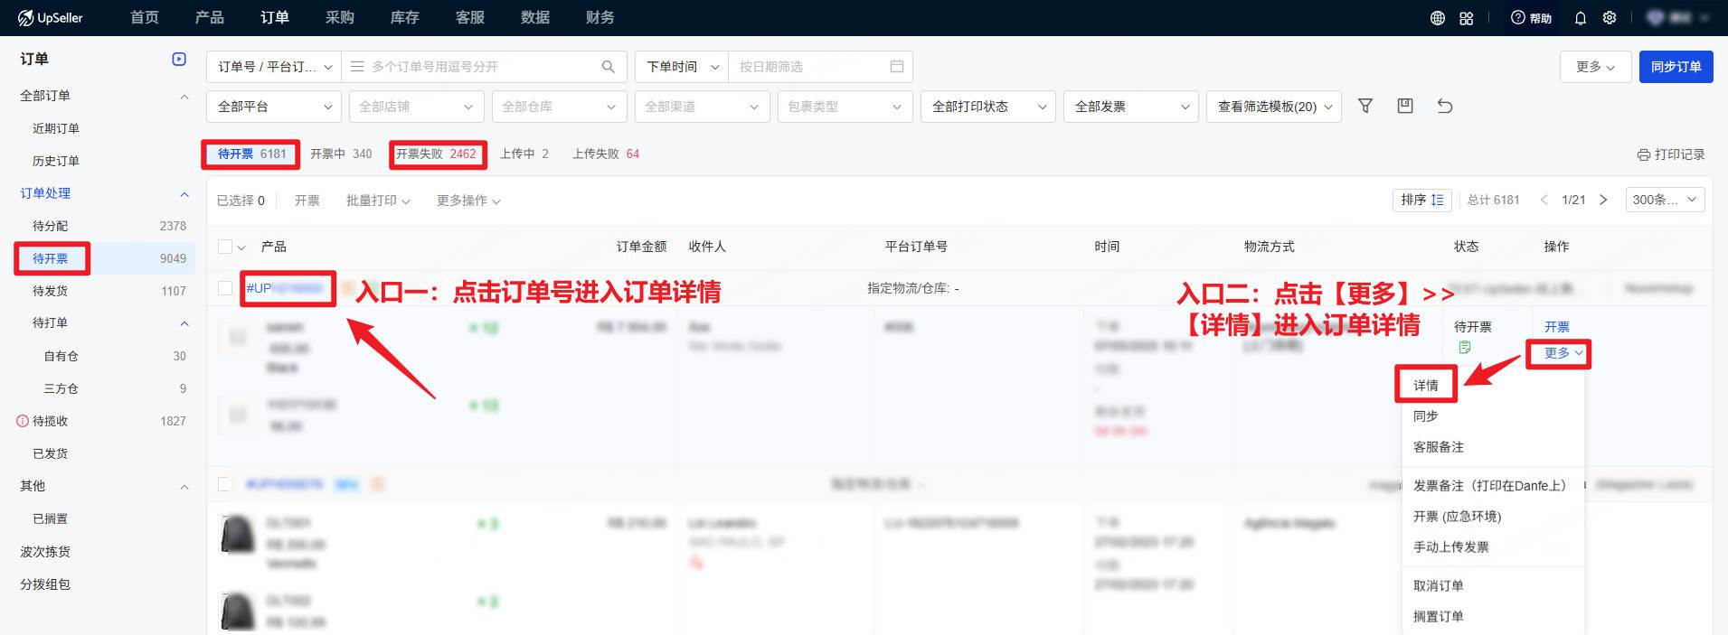Open the 财务 top menu
This screenshot has height=635, width=1728.
pos(600,17)
